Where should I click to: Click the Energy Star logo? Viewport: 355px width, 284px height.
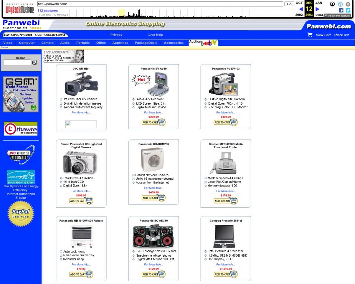click(x=21, y=177)
